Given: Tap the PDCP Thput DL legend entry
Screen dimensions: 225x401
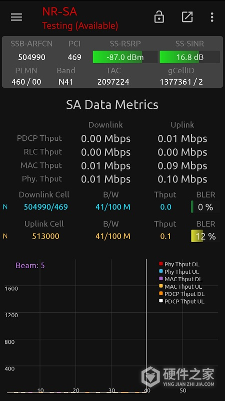Looking at the screenshot, I should [181, 294].
